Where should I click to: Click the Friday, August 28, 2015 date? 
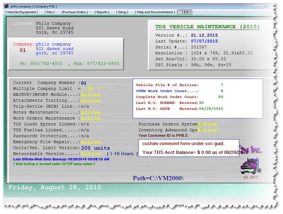pos(55,187)
